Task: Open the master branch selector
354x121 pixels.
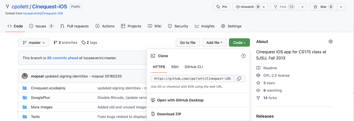Action: 34,43
